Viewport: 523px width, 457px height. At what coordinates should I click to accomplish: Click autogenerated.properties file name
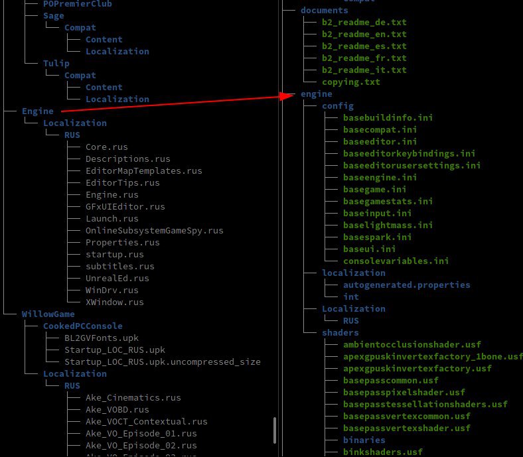coord(407,285)
